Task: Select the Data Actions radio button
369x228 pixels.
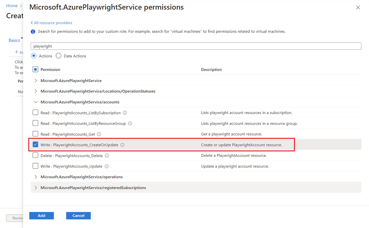Action: [x=58, y=56]
